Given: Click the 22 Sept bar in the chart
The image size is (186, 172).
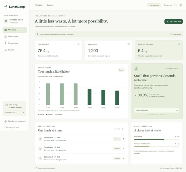Looking at the screenshot, I should 103,98.
